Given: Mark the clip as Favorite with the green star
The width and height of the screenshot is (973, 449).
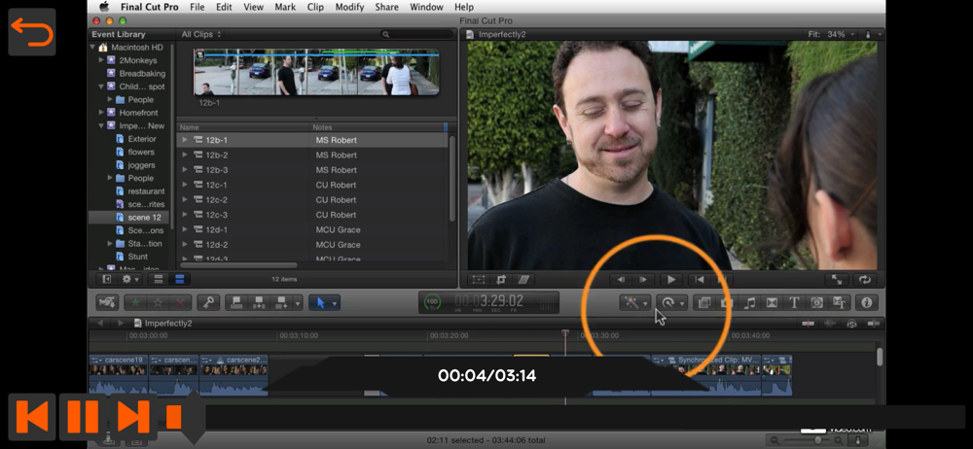Looking at the screenshot, I should pos(135,302).
